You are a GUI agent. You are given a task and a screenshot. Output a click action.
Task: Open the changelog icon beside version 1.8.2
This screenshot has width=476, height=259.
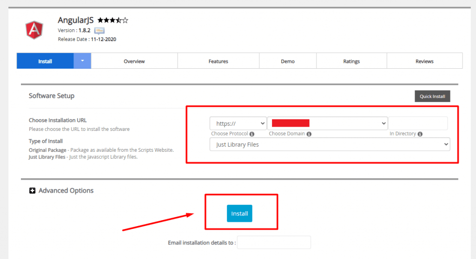pyautogui.click(x=99, y=31)
